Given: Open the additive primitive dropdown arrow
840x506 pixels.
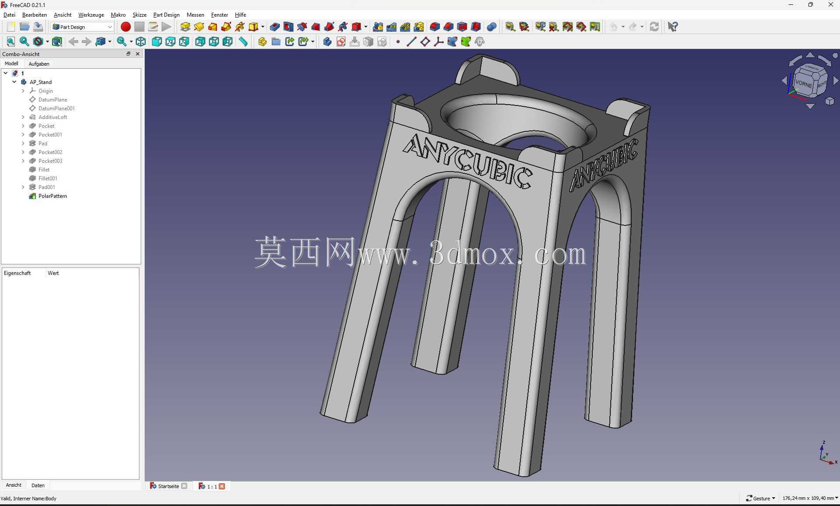Looking at the screenshot, I should tap(263, 27).
